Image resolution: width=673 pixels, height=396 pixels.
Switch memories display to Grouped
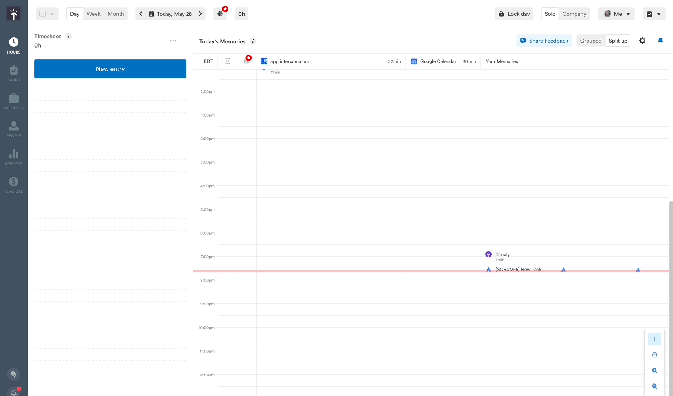(590, 41)
